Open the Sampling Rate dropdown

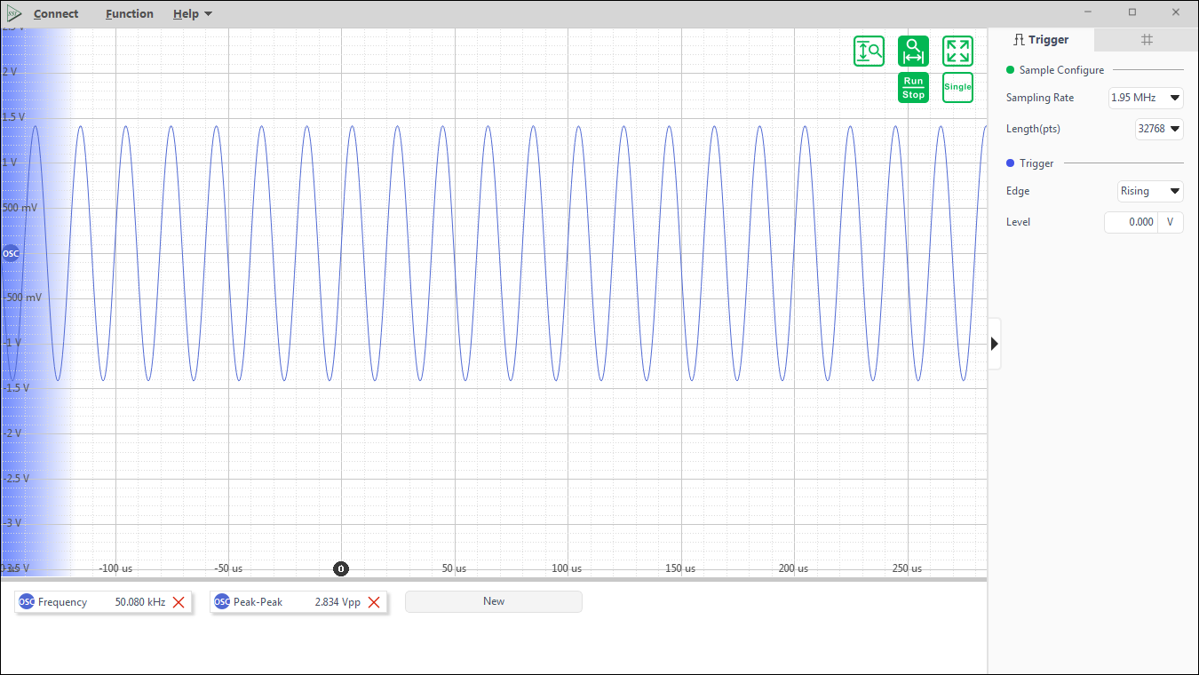pos(1146,98)
